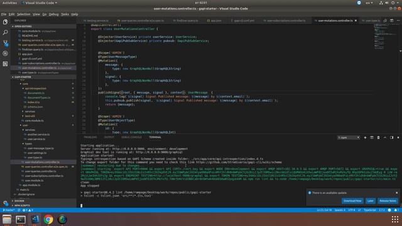Switch to the OUTPUT panel tab
402x226 pixels.
coord(109,137)
